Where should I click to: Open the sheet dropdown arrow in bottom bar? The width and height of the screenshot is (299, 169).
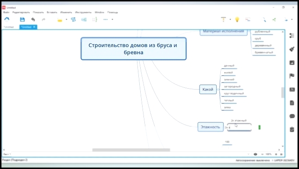(x=248, y=154)
